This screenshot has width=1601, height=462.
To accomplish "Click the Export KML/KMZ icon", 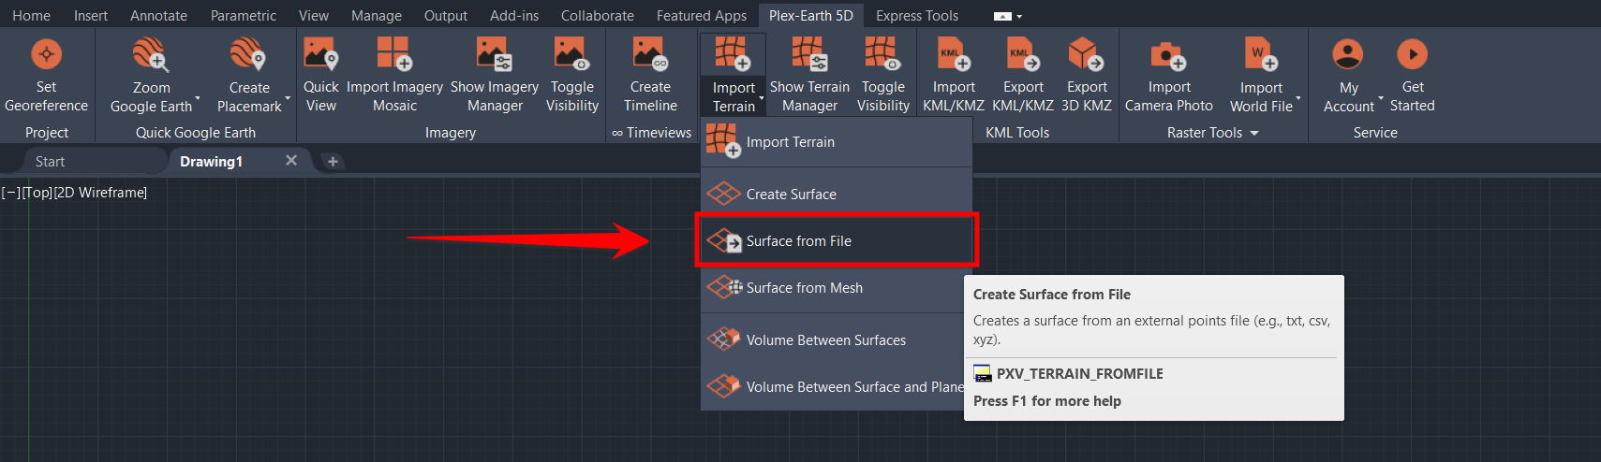I will [x=1022, y=53].
